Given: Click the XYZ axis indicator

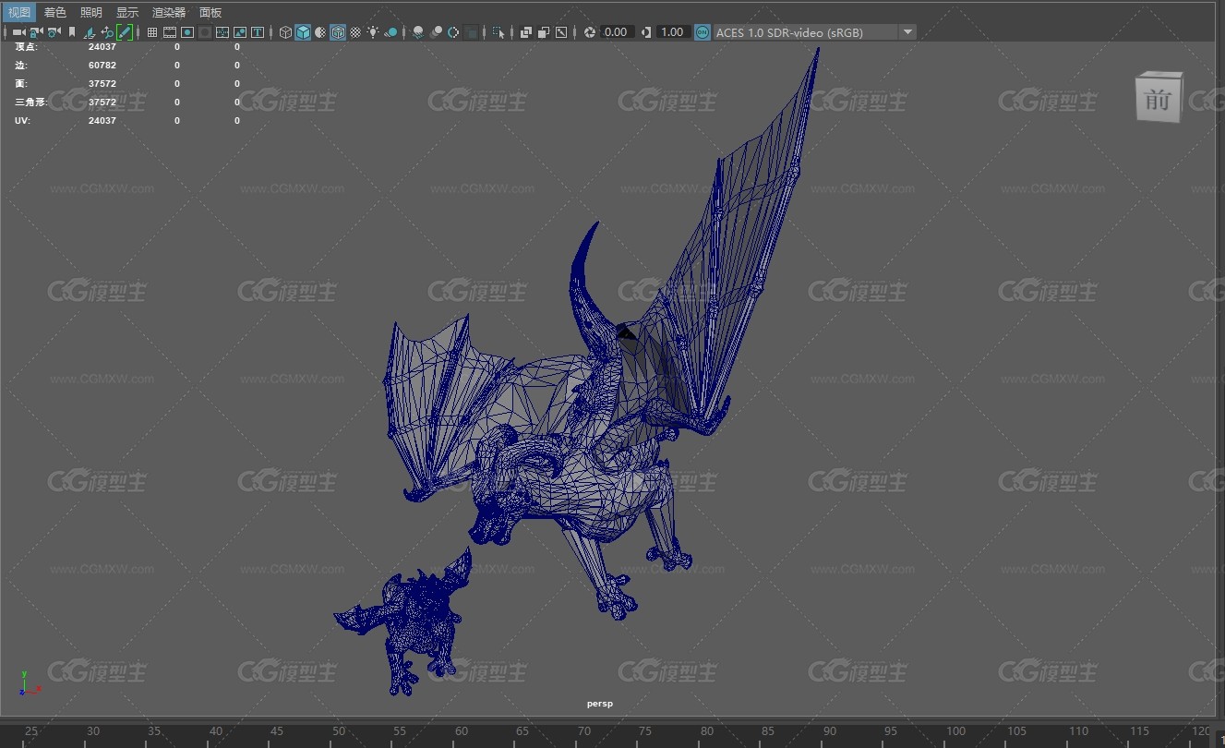Looking at the screenshot, I should click(x=29, y=683).
